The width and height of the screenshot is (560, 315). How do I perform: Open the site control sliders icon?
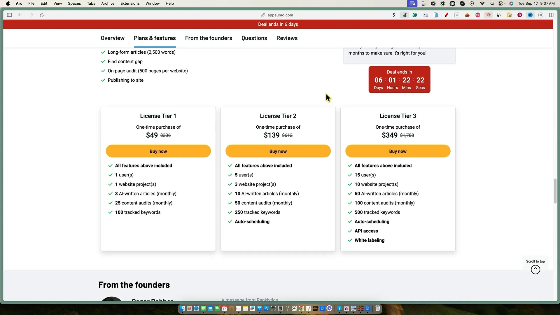click(x=541, y=15)
